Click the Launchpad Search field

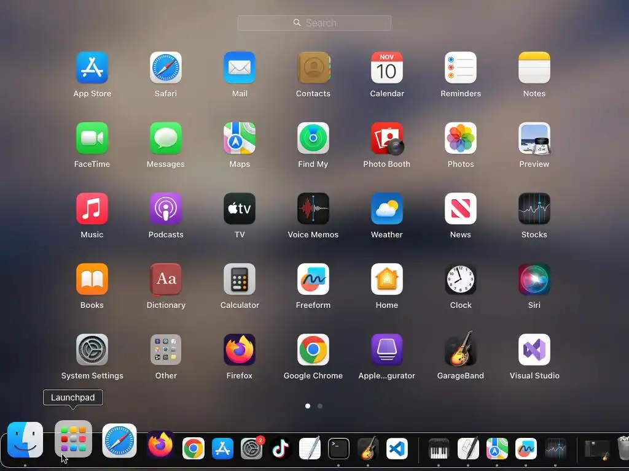coord(314,23)
